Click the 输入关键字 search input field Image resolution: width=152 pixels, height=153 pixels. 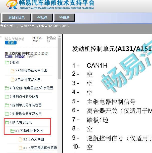[x=15, y=39]
